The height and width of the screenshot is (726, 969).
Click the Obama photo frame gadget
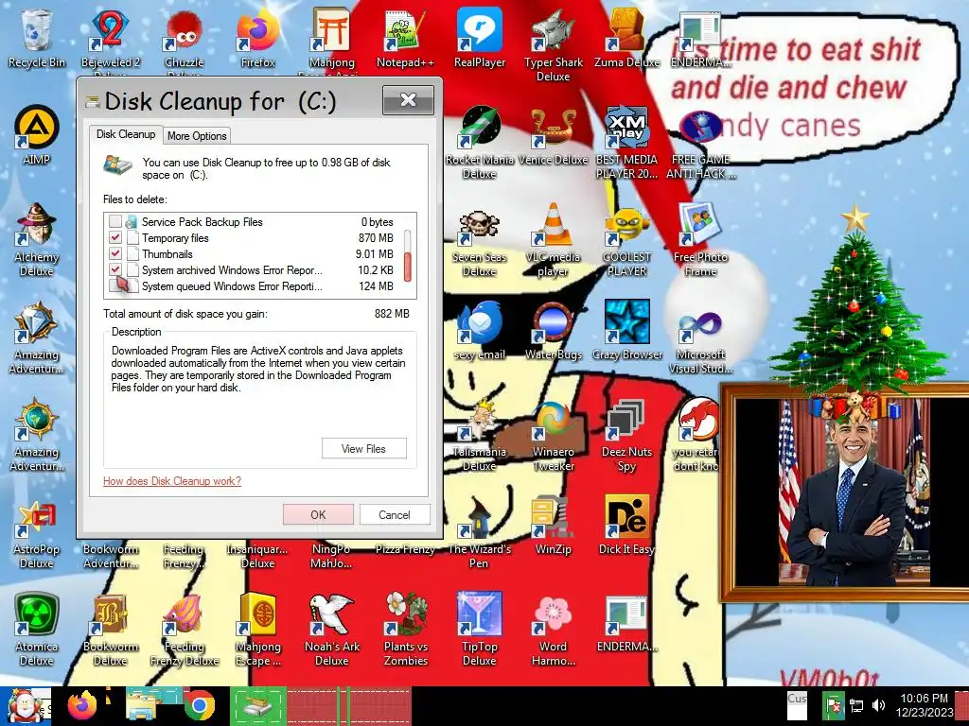coord(844,492)
